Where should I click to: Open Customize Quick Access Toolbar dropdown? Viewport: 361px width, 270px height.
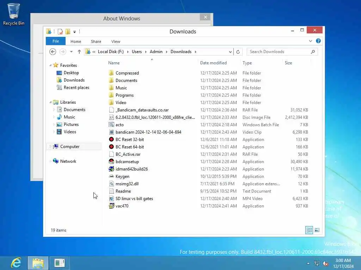tap(75, 32)
